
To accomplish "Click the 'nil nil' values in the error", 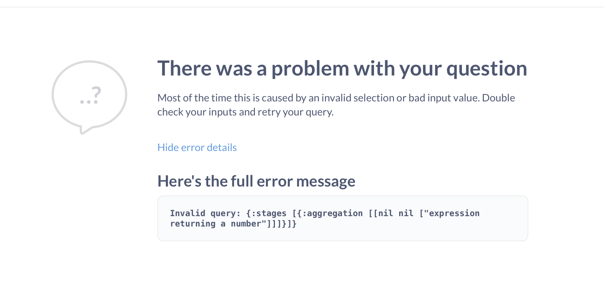I will pyautogui.click(x=396, y=214).
